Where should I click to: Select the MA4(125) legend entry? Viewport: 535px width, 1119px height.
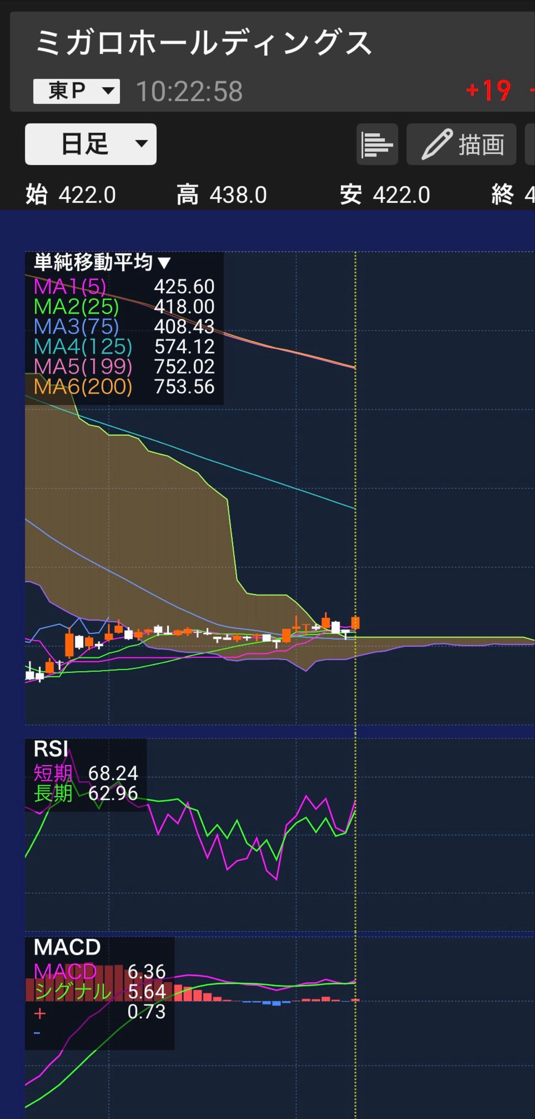[83, 347]
